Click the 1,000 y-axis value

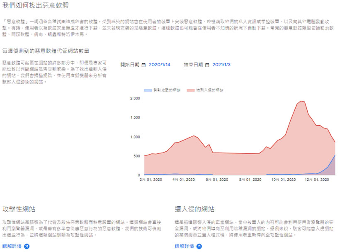tap(135, 137)
